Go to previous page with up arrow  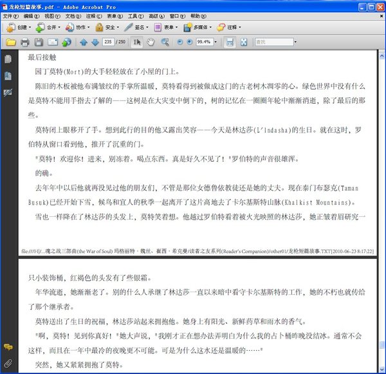(83, 42)
